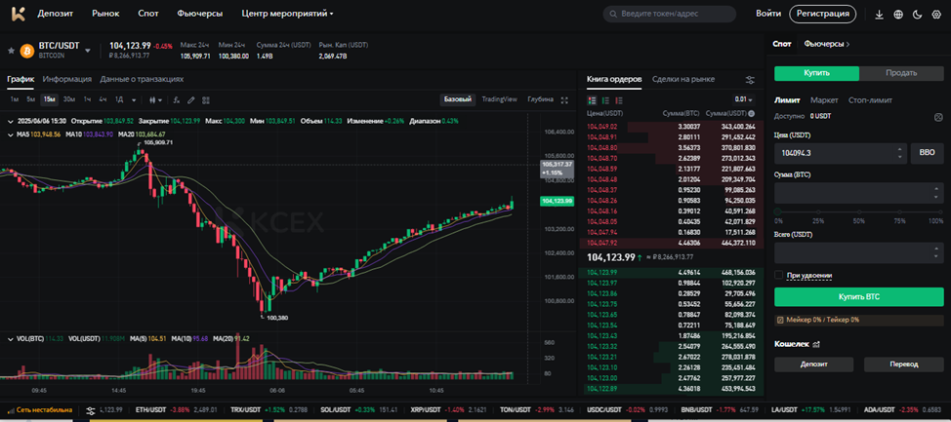Click the search magnifier icon
Viewport: 951px width, 422px height.
click(x=613, y=14)
